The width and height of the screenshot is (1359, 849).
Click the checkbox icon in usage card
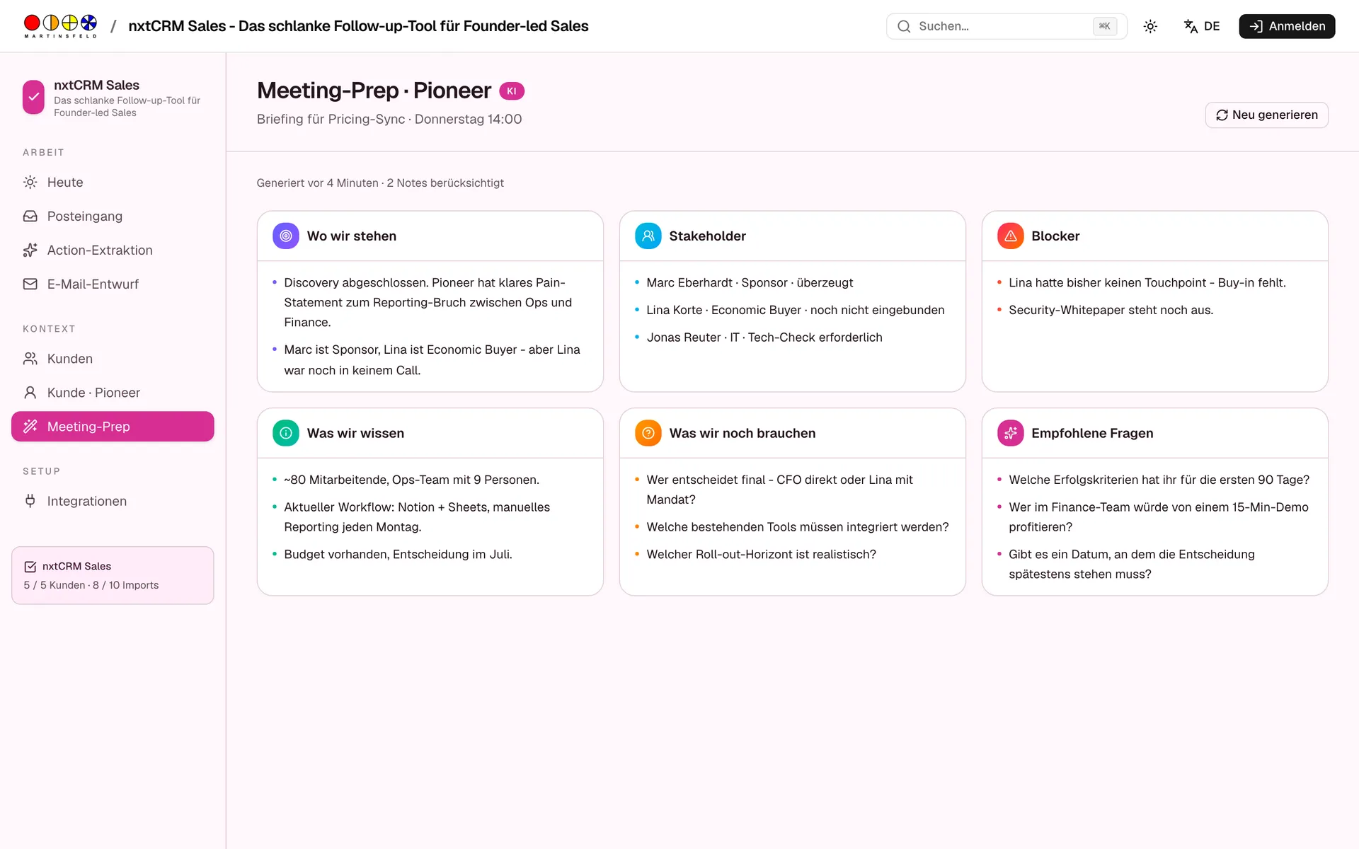point(30,567)
